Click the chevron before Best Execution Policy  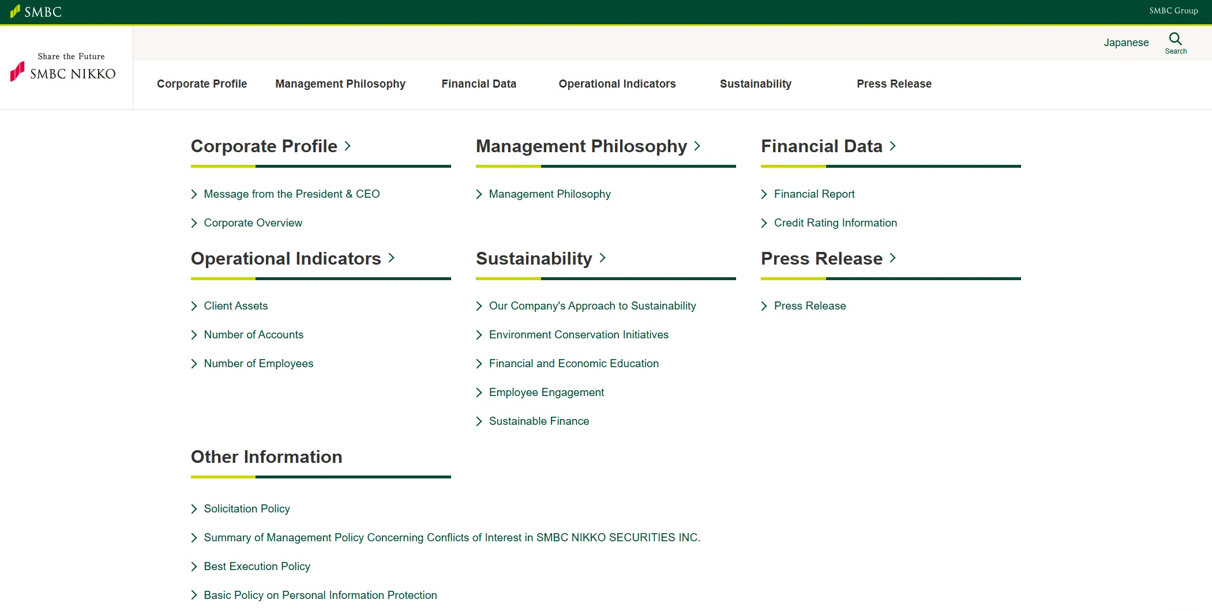194,567
